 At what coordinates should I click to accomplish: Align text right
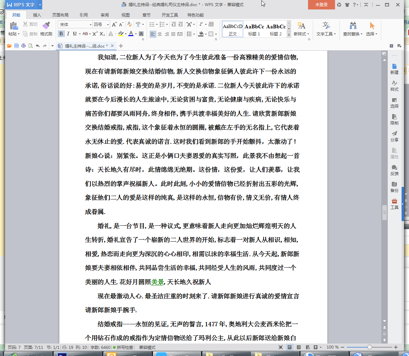pos(167,34)
